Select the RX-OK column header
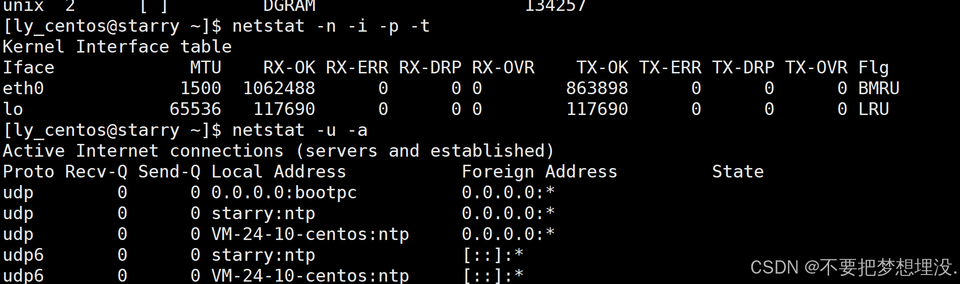The width and height of the screenshot is (960, 284). pyautogui.click(x=289, y=68)
